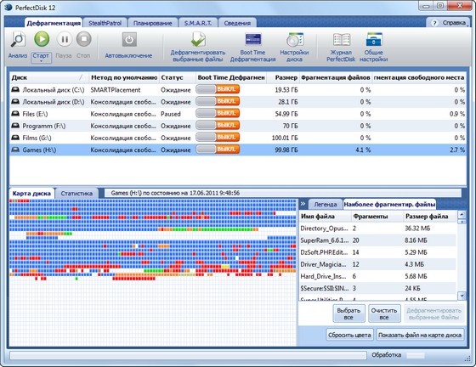Switch to the Статистика tab
Viewport: 476px width, 367px height.
(x=76, y=193)
